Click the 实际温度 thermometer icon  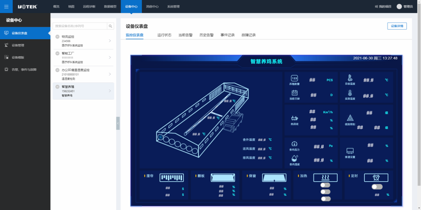[x=350, y=93]
